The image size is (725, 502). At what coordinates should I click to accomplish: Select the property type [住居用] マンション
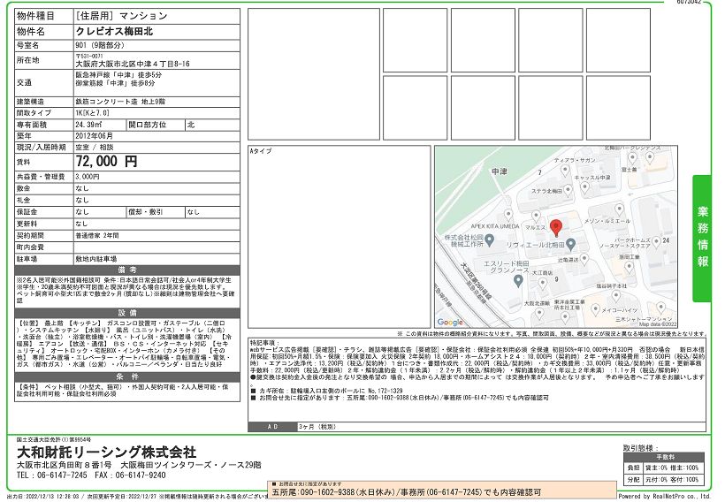122,16
